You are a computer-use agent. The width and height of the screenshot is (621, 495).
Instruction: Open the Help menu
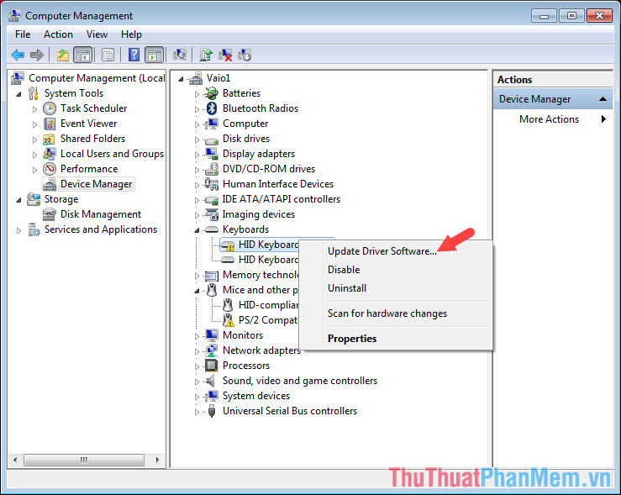(131, 34)
